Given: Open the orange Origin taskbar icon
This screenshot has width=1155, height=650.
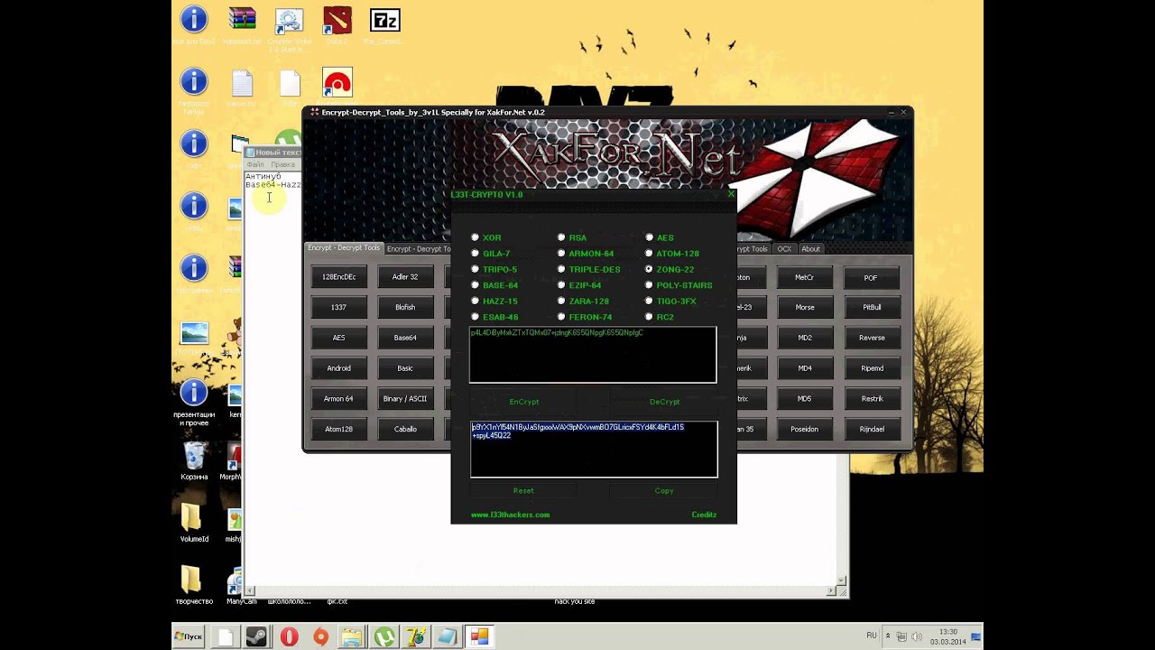Looking at the screenshot, I should 320,636.
